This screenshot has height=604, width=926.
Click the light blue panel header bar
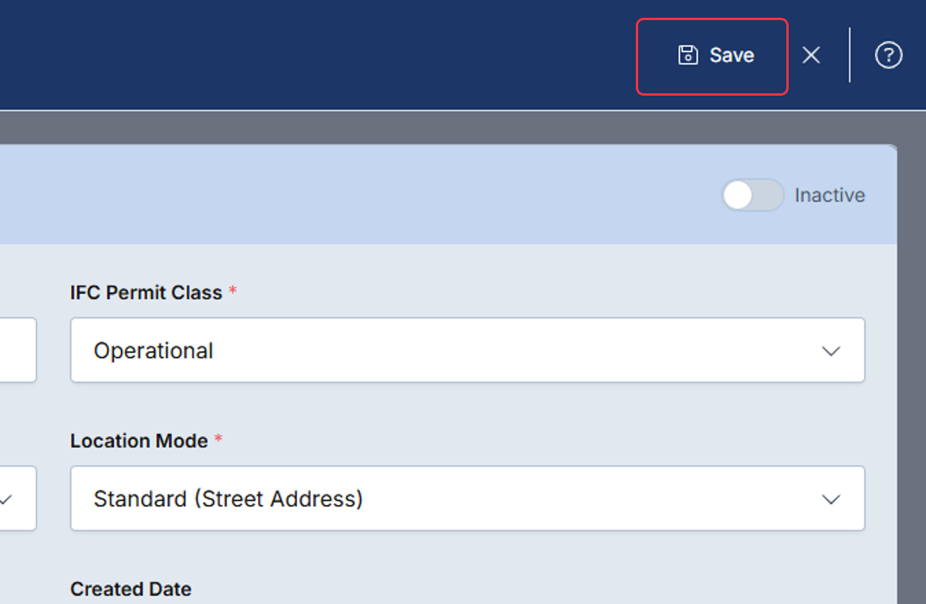[448, 194]
